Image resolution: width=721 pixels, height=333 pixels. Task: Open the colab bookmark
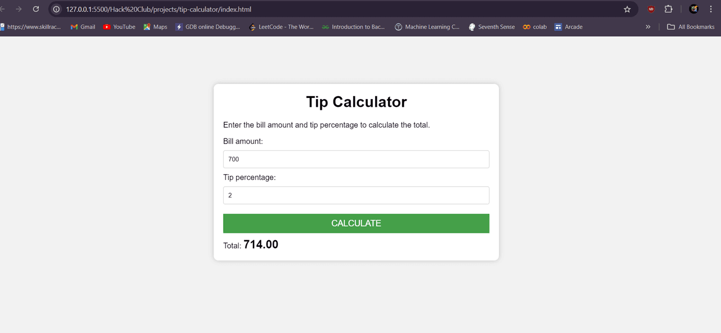click(x=535, y=27)
